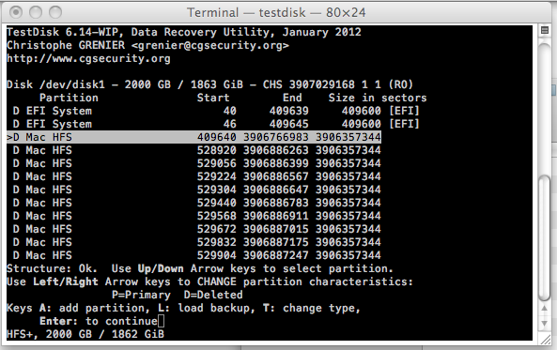Click the 'P=Primary' legend text
The width and height of the screenshot is (557, 350).
(141, 295)
